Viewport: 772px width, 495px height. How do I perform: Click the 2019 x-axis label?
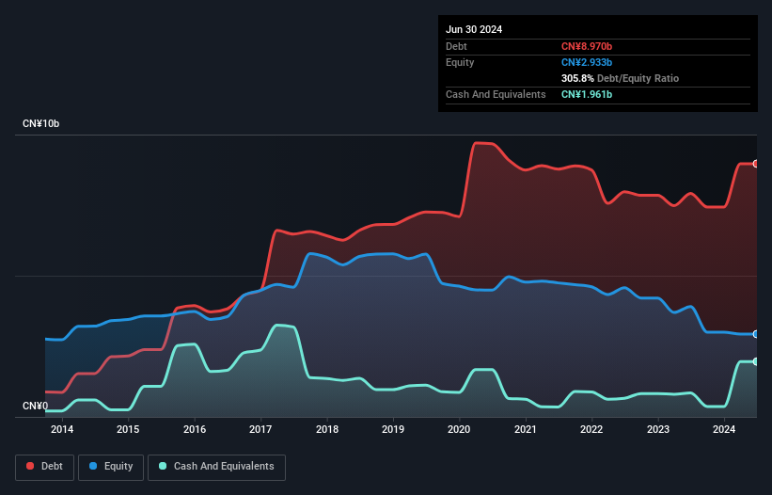click(393, 429)
